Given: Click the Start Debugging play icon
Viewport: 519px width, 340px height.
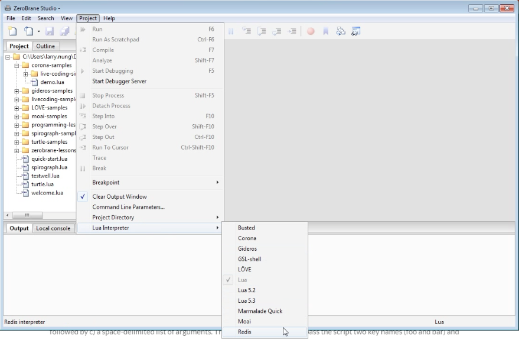Looking at the screenshot, I should tap(83, 70).
